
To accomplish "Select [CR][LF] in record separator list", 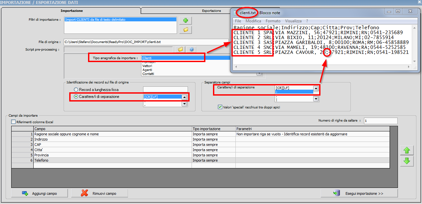I will (162, 97).
